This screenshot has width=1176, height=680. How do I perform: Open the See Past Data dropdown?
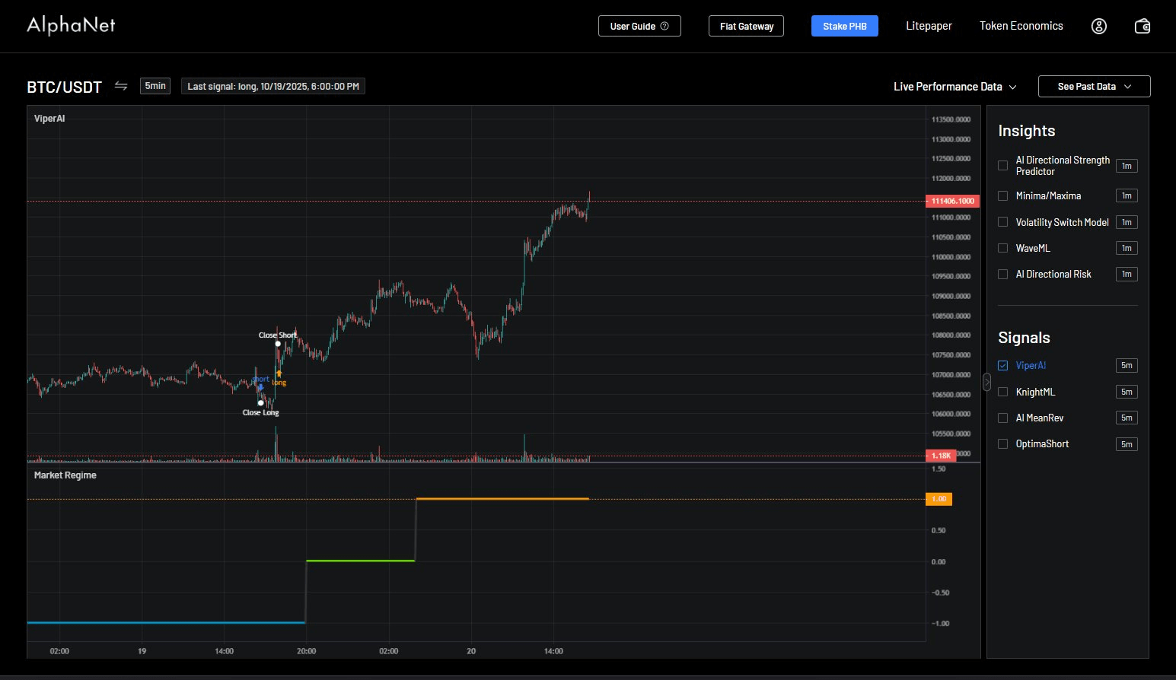click(1094, 86)
